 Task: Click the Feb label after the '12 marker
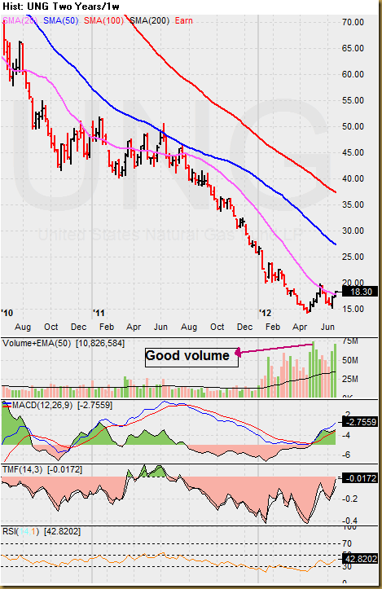click(x=273, y=327)
